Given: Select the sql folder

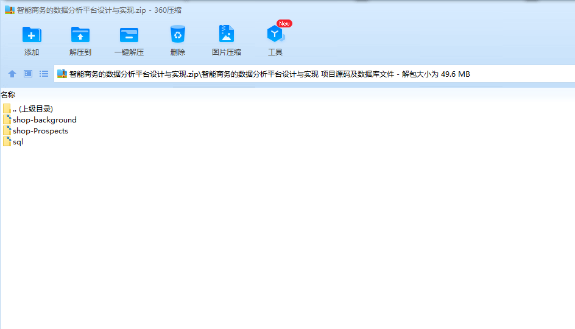Looking at the screenshot, I should click(x=13, y=142).
